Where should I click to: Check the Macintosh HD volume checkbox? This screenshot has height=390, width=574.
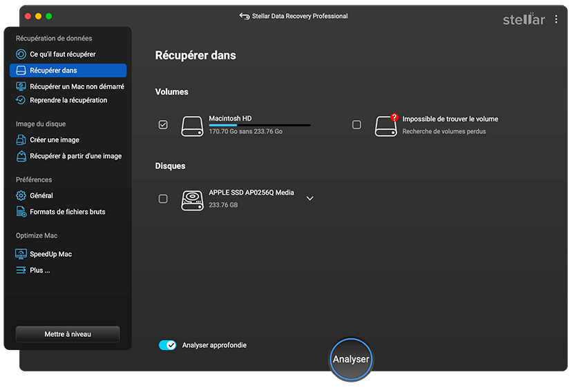[163, 125]
